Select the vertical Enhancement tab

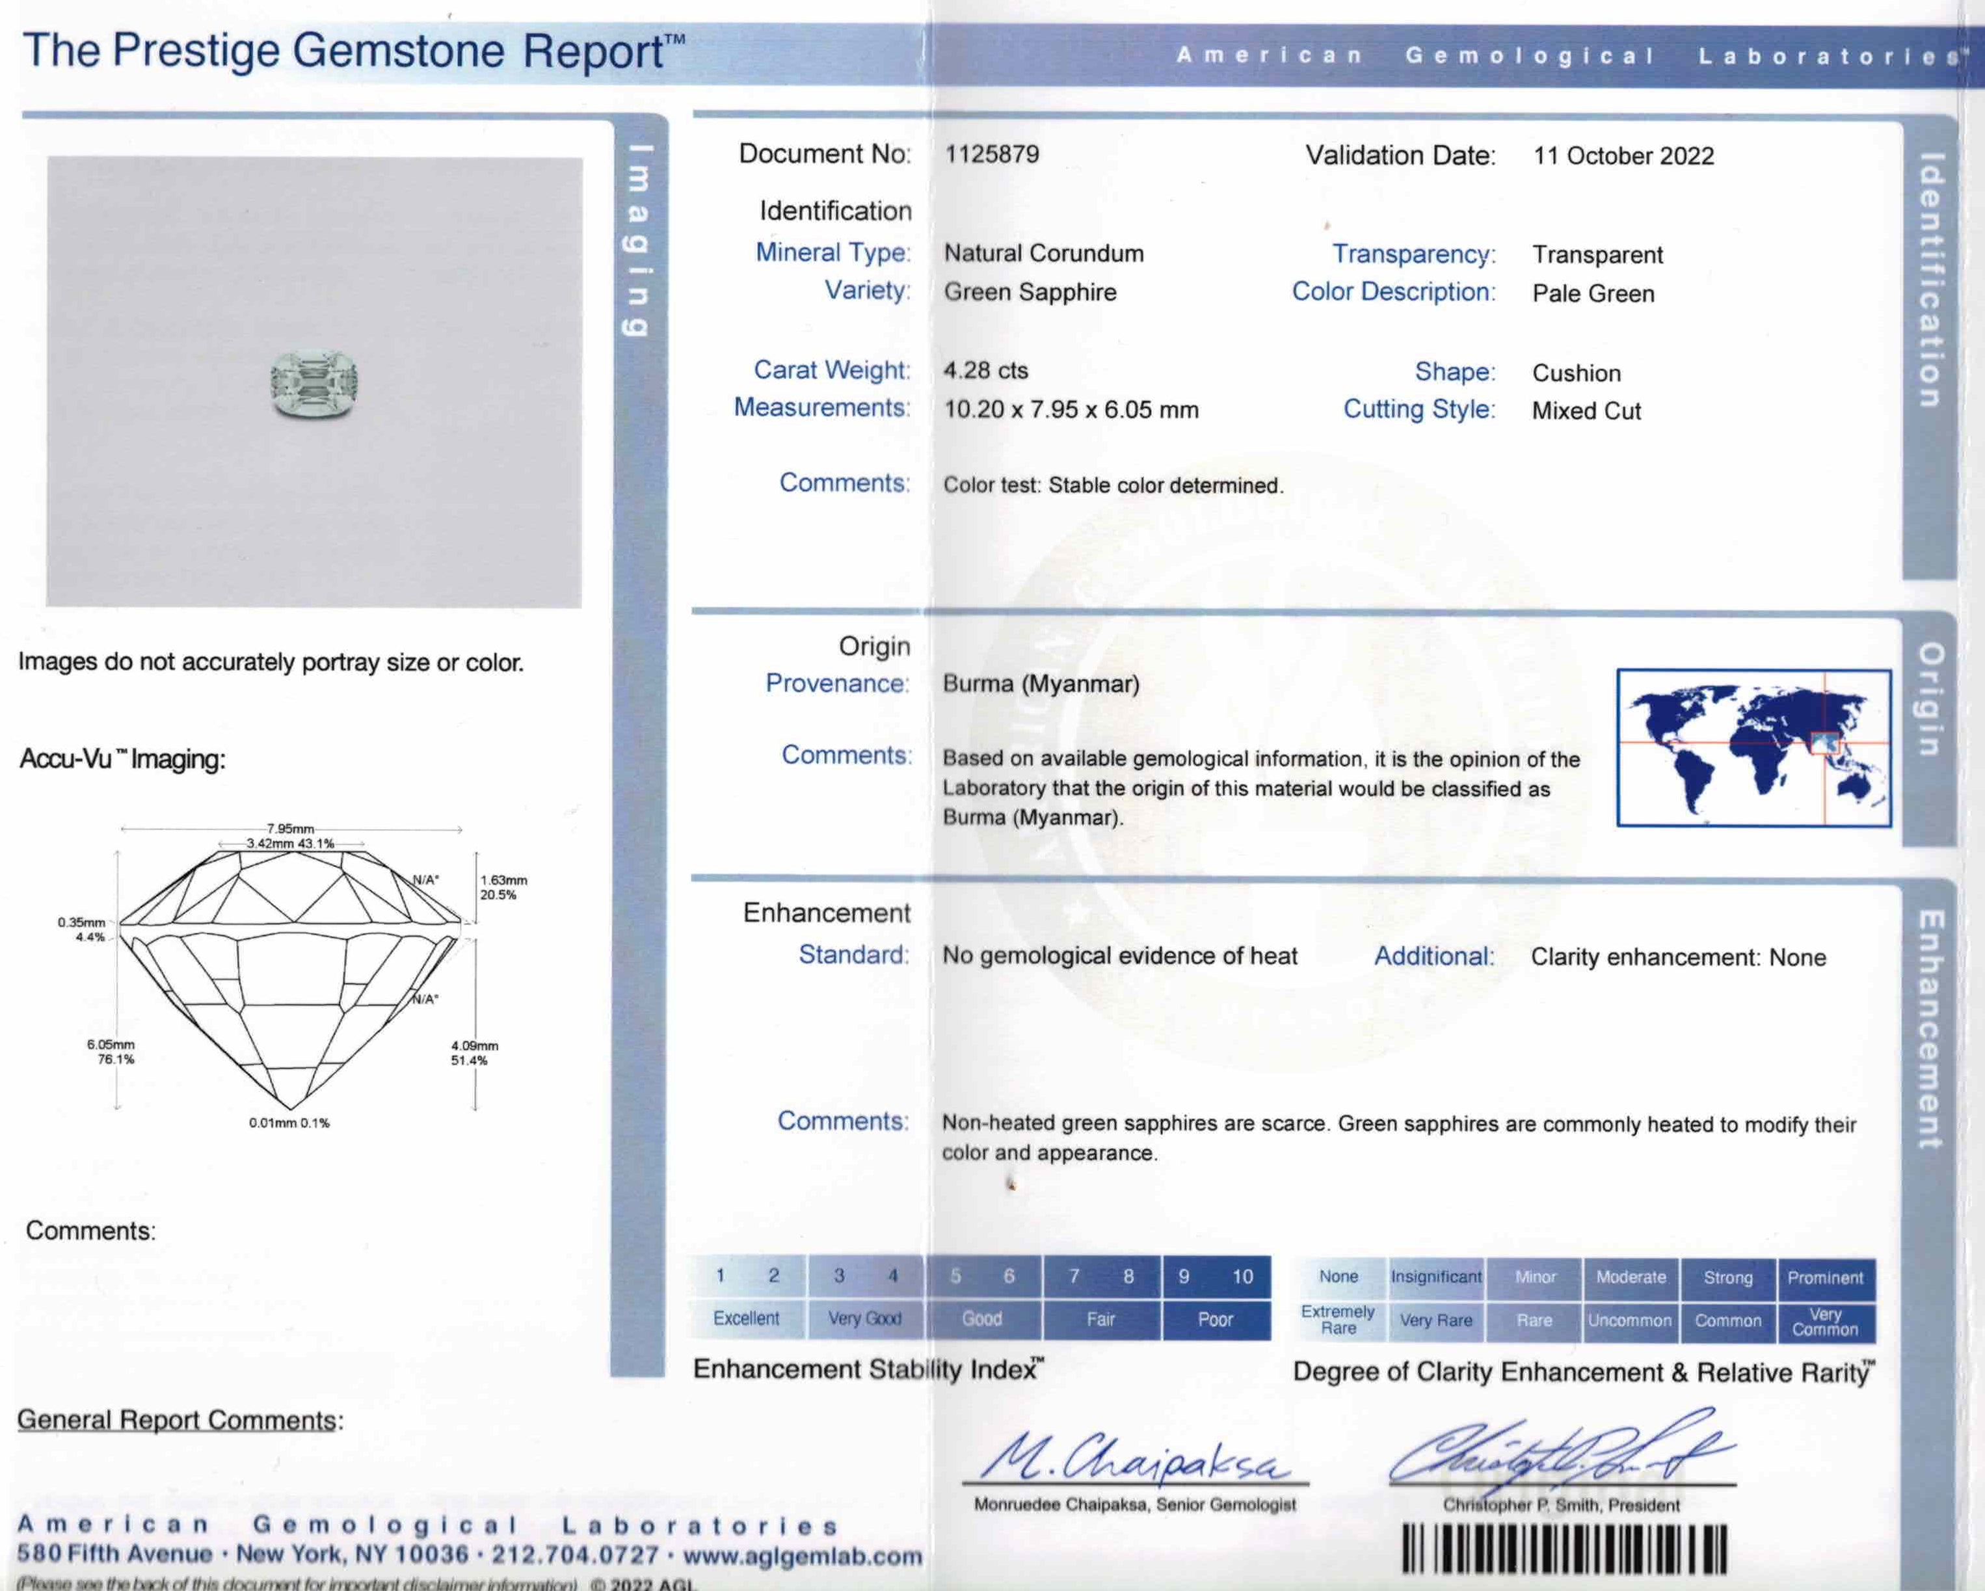[x=1930, y=1030]
